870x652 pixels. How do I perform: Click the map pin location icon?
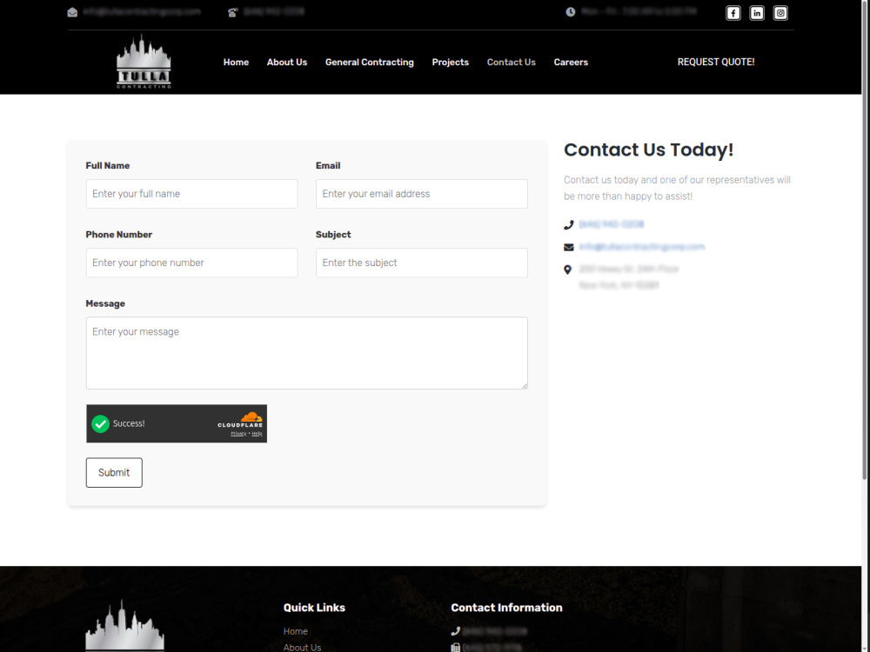coord(567,270)
